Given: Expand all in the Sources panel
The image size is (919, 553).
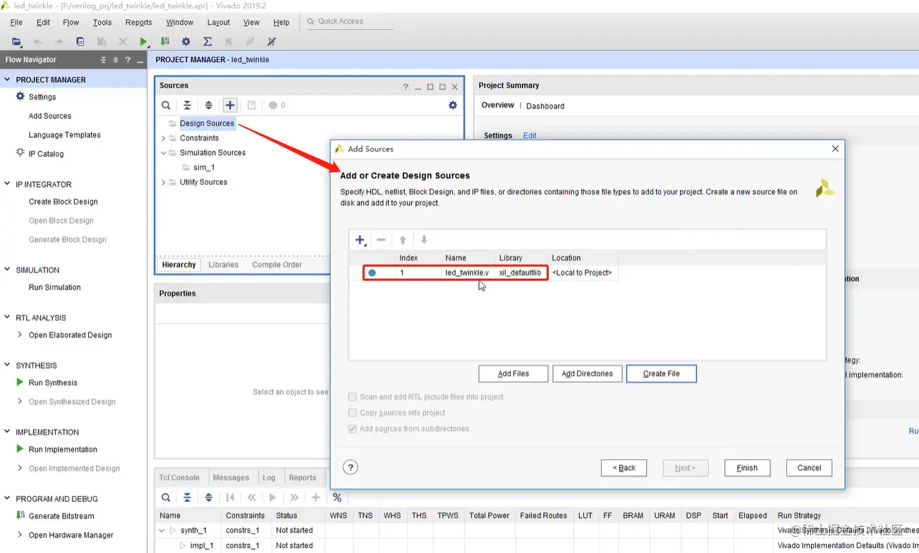Looking at the screenshot, I should click(x=209, y=105).
